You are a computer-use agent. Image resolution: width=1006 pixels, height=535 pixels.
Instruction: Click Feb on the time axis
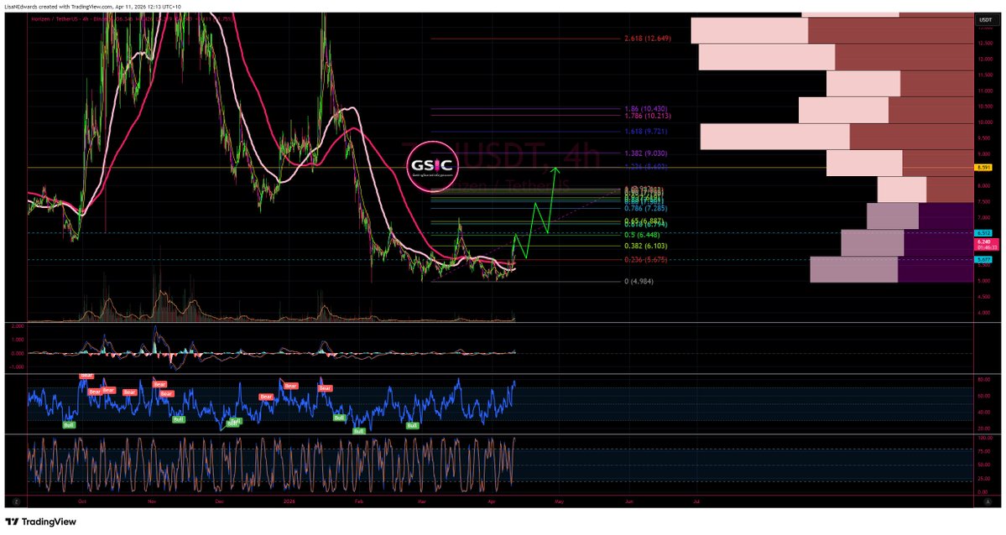coord(358,501)
